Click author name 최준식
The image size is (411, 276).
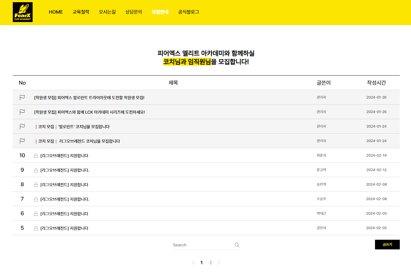(321, 155)
